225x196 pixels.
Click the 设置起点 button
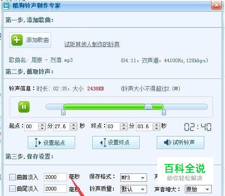[51, 143]
